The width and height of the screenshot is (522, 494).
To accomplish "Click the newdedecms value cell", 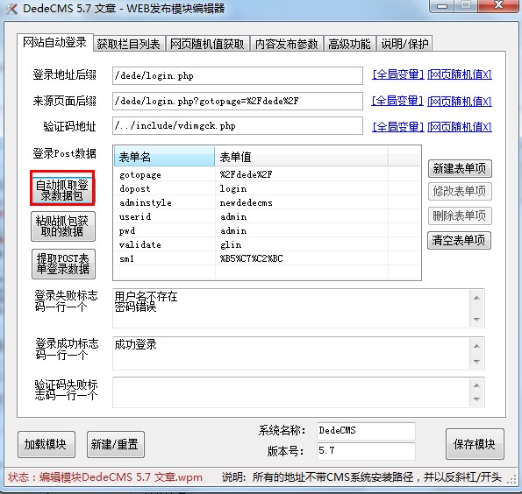I will tap(301, 202).
